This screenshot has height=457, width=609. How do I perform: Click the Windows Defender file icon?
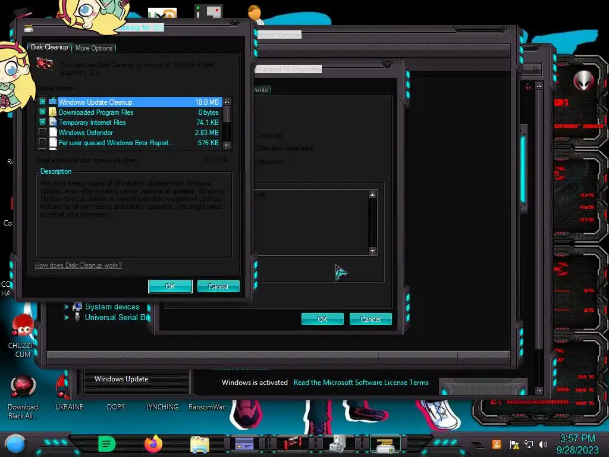(x=53, y=133)
